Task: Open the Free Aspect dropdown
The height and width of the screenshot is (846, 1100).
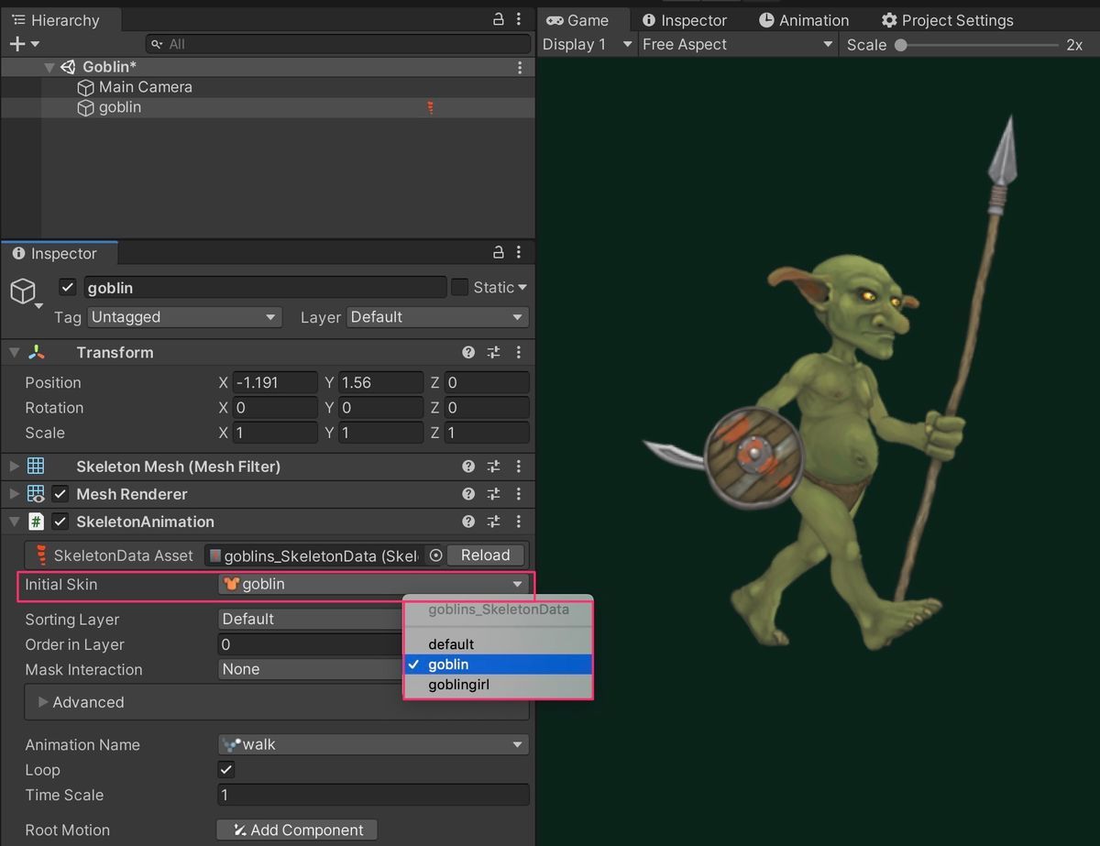Action: point(738,44)
